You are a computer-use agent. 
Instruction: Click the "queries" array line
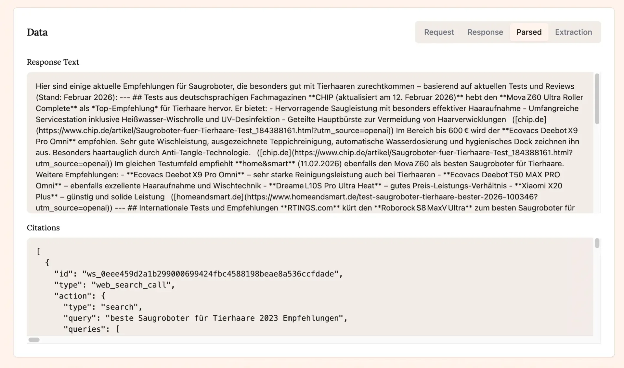91,329
